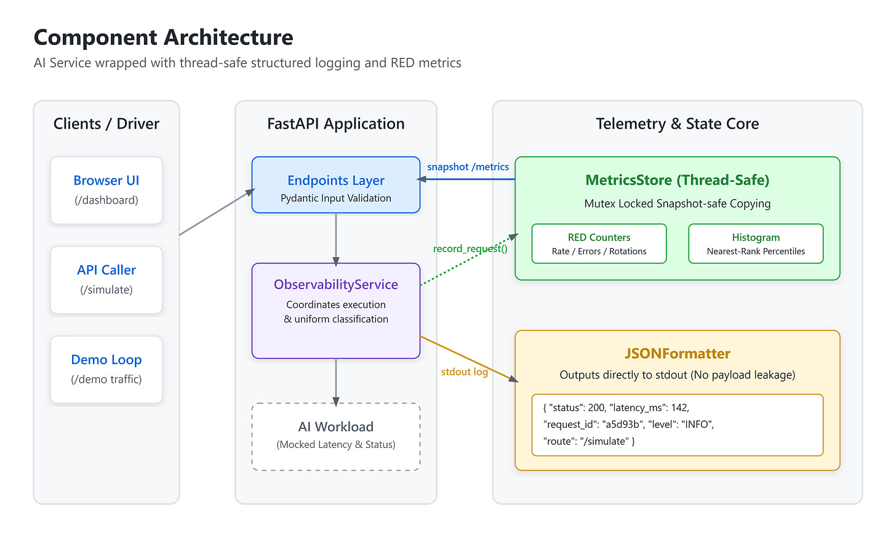Click the (Mocked Latency & Status) text
Screen dimensions: 896x560
336,444
